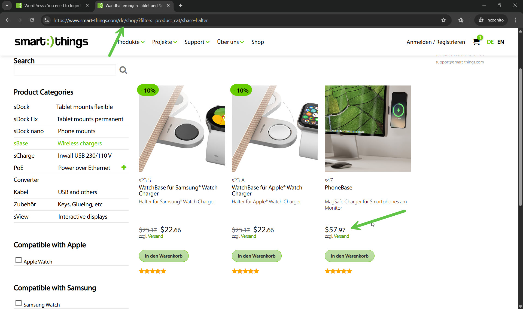Open the Samsung WatchBase product image

(182, 129)
